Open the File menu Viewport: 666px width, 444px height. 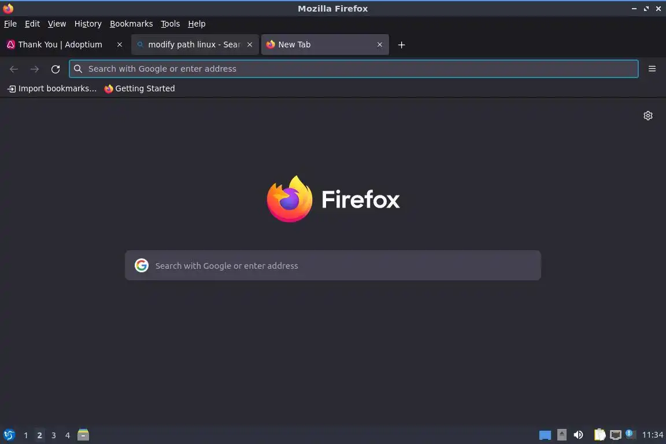click(x=10, y=24)
